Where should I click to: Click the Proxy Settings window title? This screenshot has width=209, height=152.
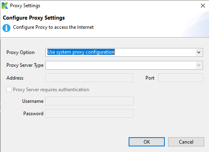click(x=25, y=6)
